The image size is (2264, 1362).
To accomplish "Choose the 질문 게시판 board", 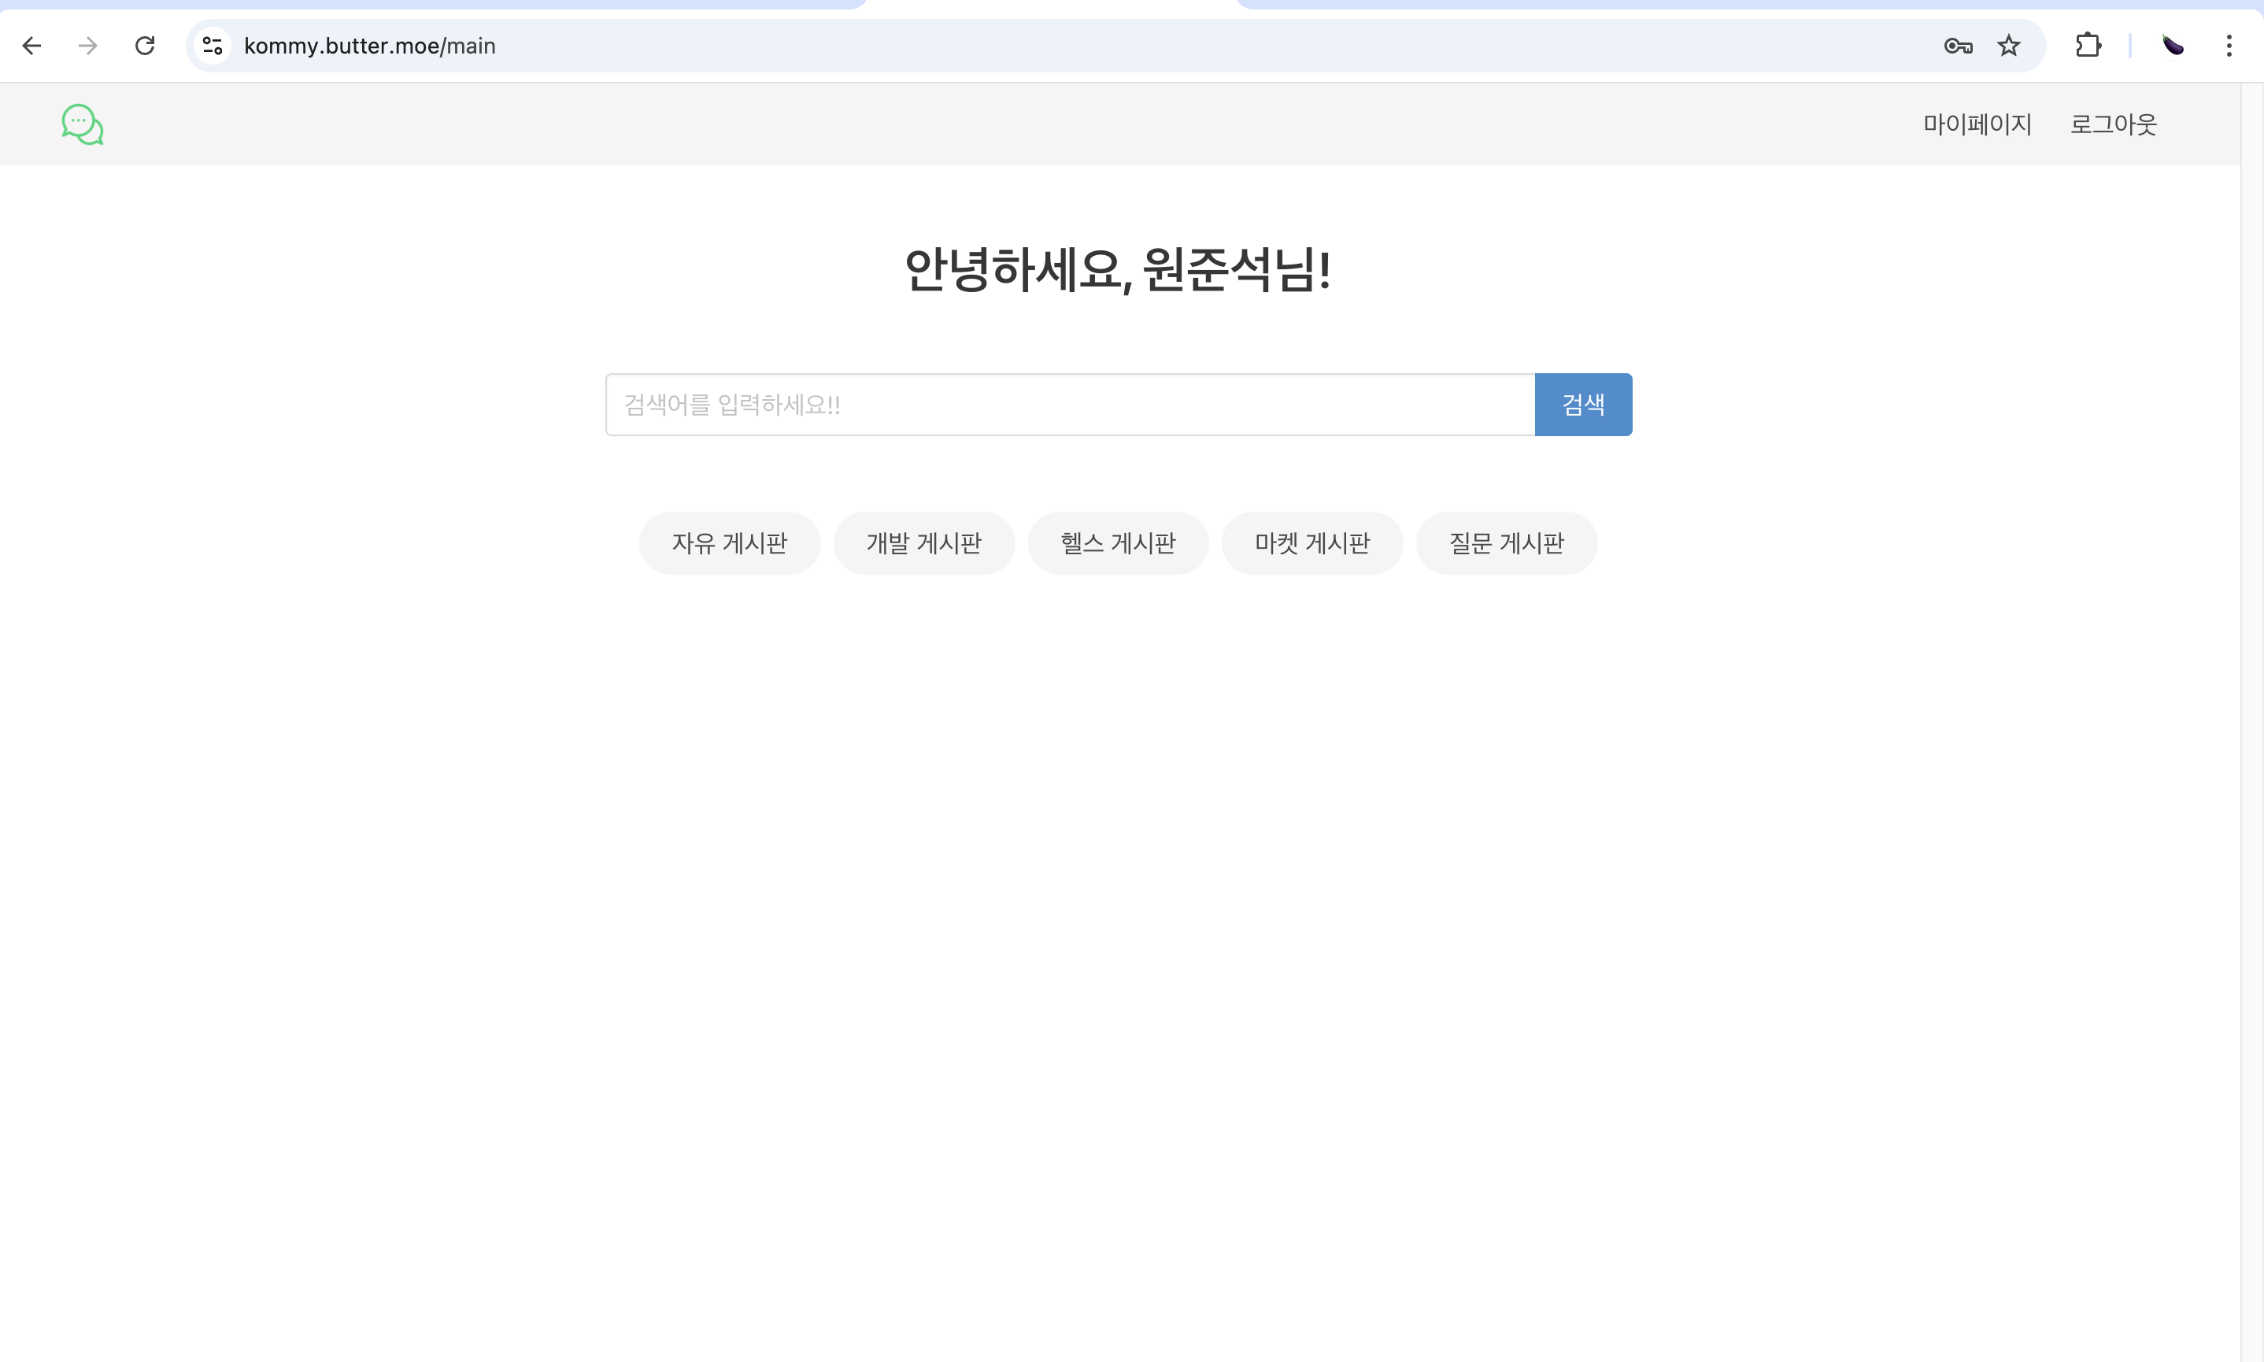I will point(1506,543).
